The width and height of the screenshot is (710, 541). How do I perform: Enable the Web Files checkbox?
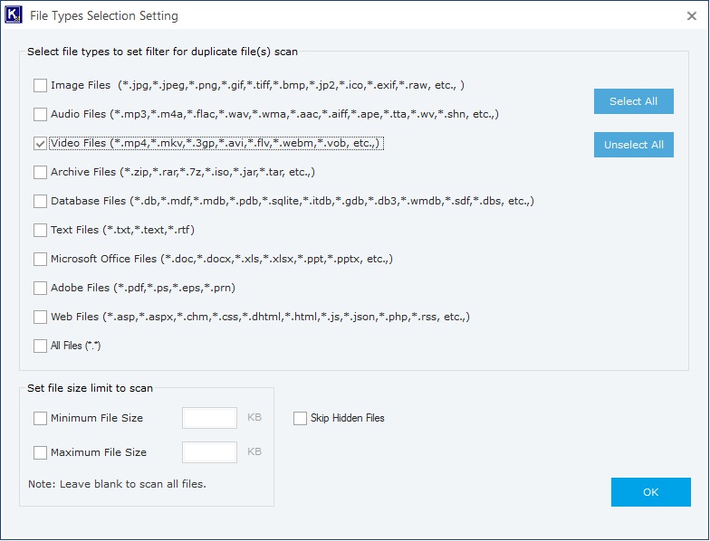[x=40, y=317]
